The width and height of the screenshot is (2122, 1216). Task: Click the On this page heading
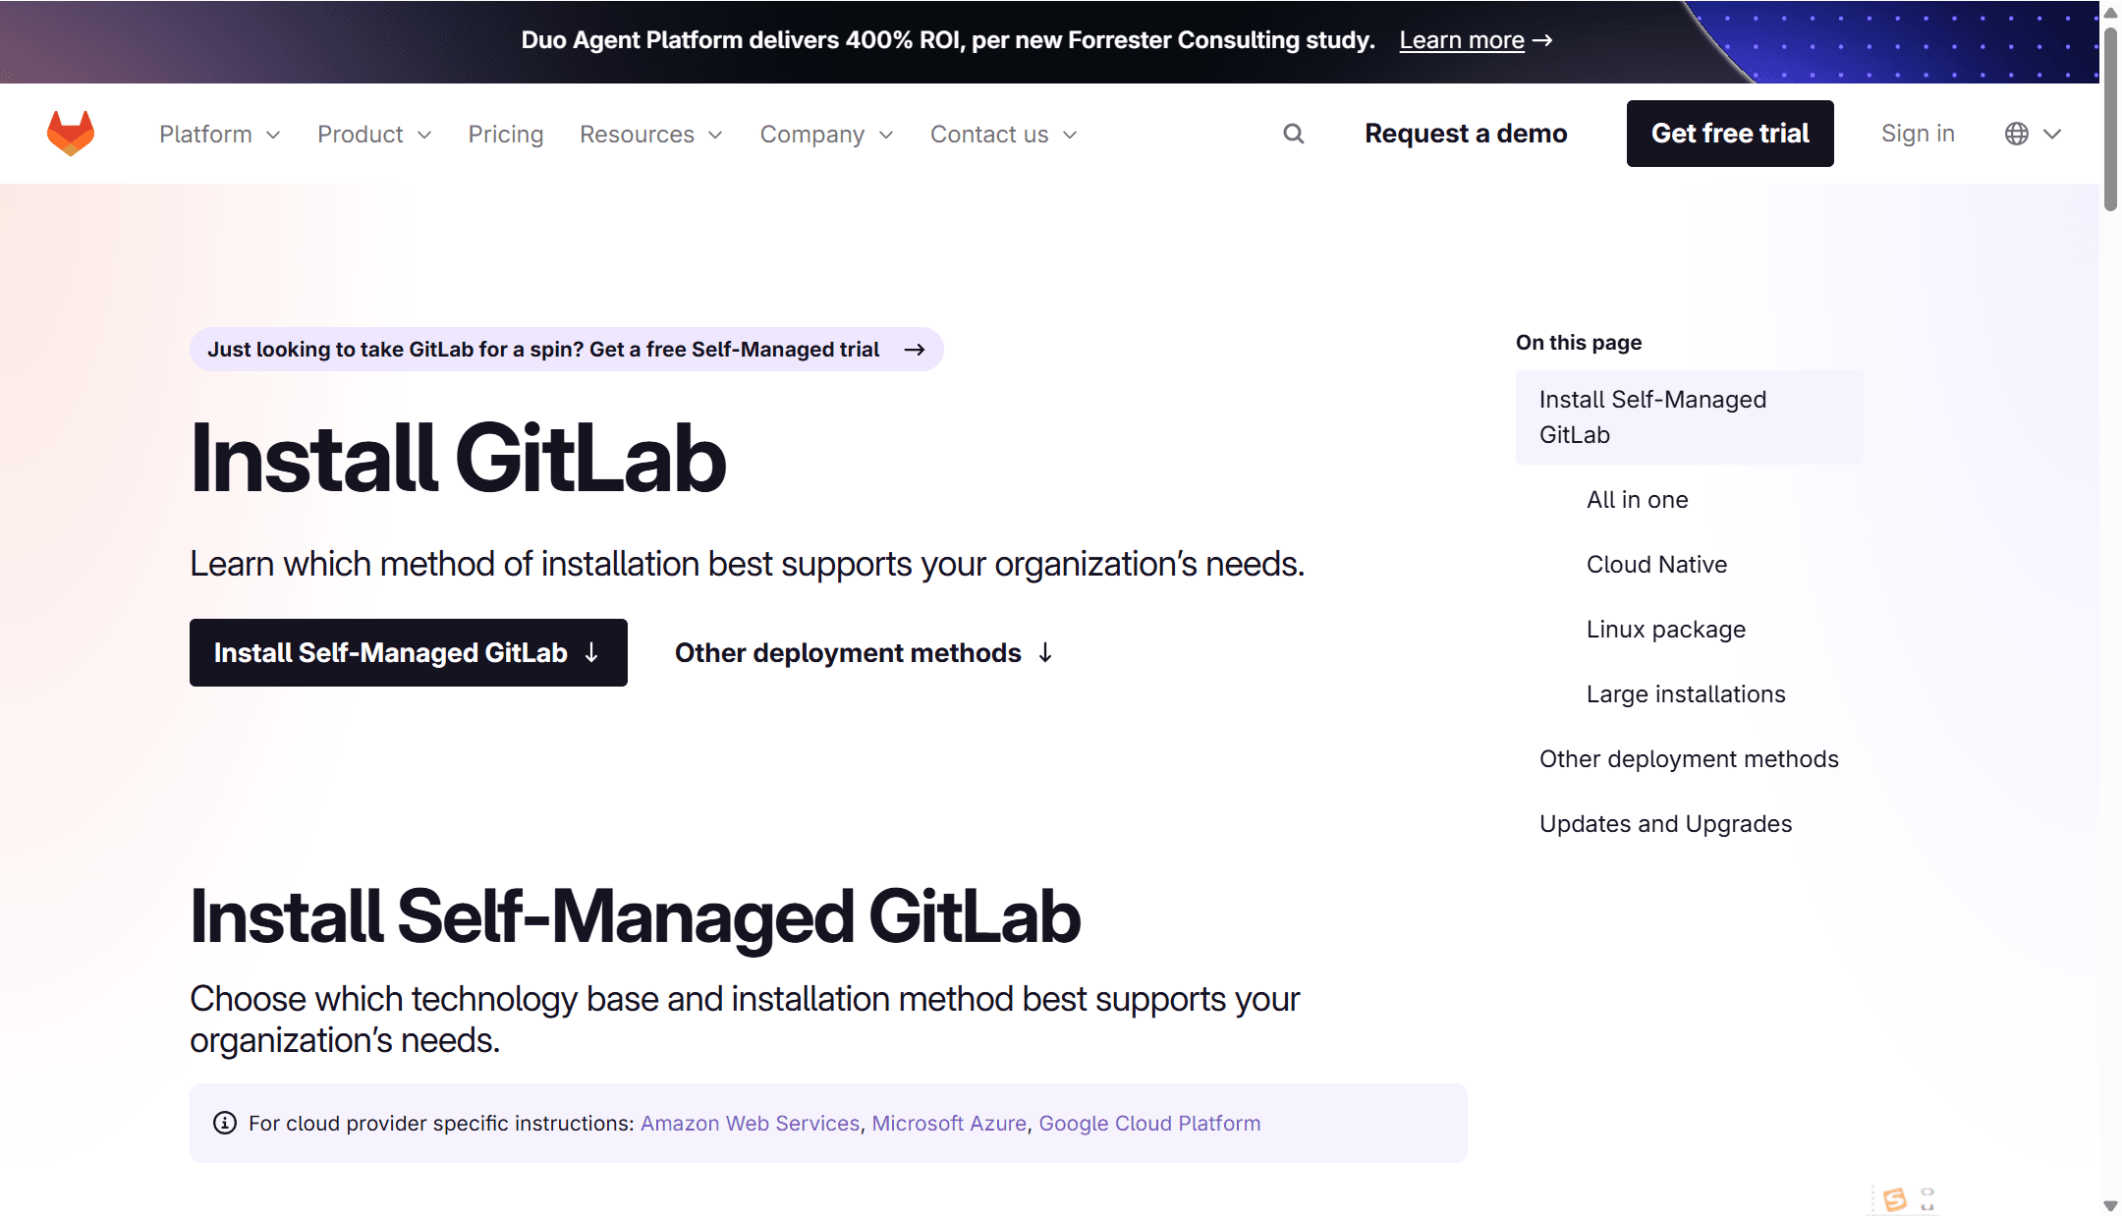click(x=1579, y=343)
